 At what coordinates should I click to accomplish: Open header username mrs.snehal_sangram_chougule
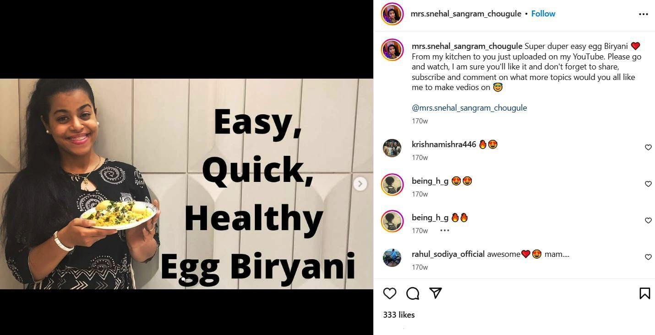[x=466, y=14]
